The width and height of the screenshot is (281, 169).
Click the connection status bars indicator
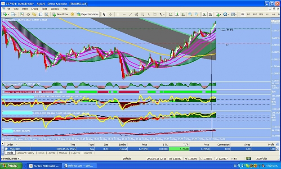(x=248, y=159)
